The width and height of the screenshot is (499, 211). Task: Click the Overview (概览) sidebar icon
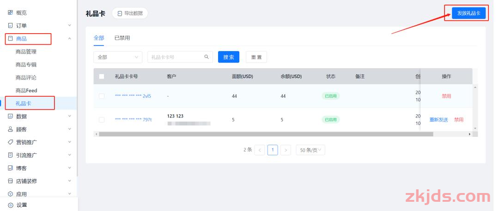(x=10, y=13)
